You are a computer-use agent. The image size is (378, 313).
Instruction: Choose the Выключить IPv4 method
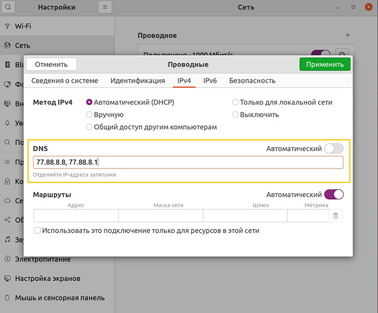coord(235,114)
